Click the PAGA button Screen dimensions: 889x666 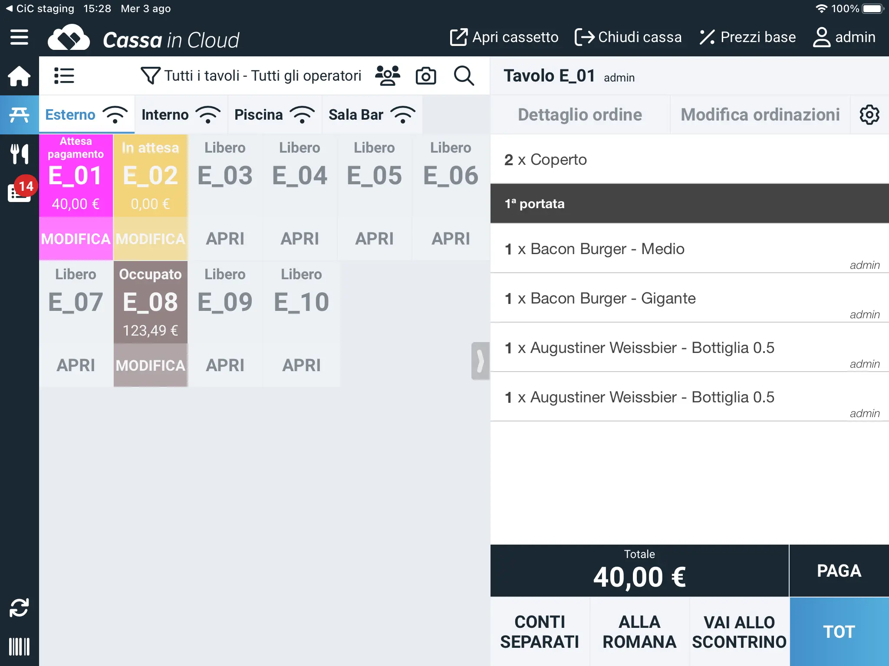pos(839,571)
